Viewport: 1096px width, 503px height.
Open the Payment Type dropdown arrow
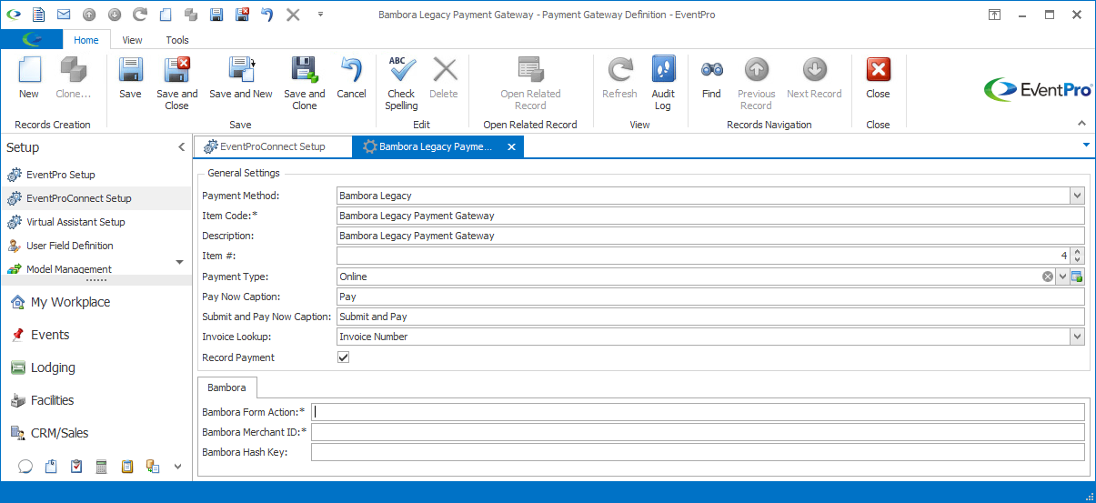coord(1062,277)
